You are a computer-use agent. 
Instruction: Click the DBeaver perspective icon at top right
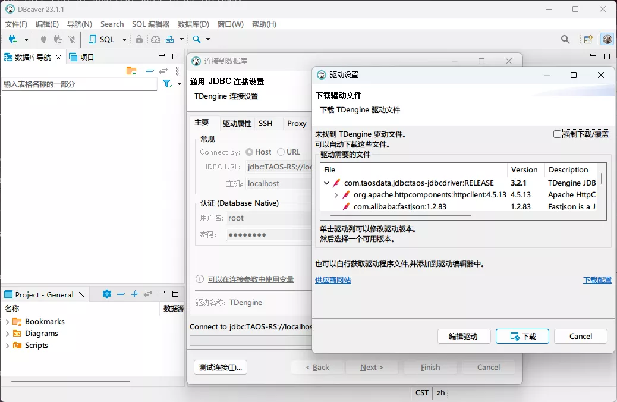click(607, 39)
